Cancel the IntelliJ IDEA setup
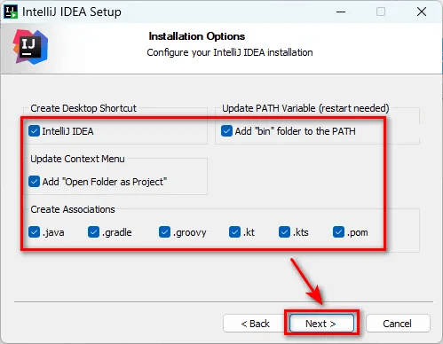The width and height of the screenshot is (443, 344). (x=398, y=324)
